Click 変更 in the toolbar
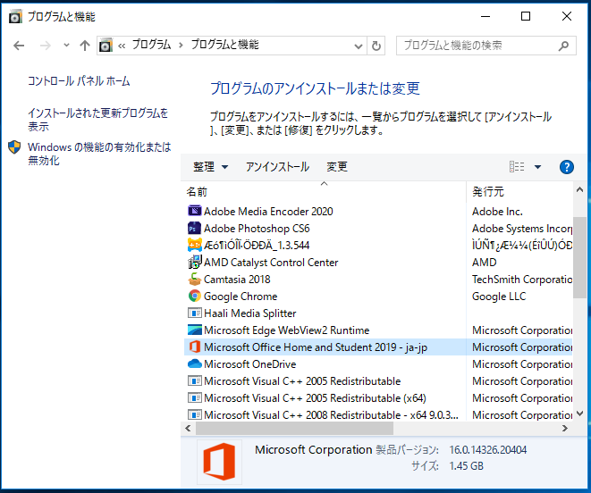Viewport: 591px width, 493px height. coord(337,166)
